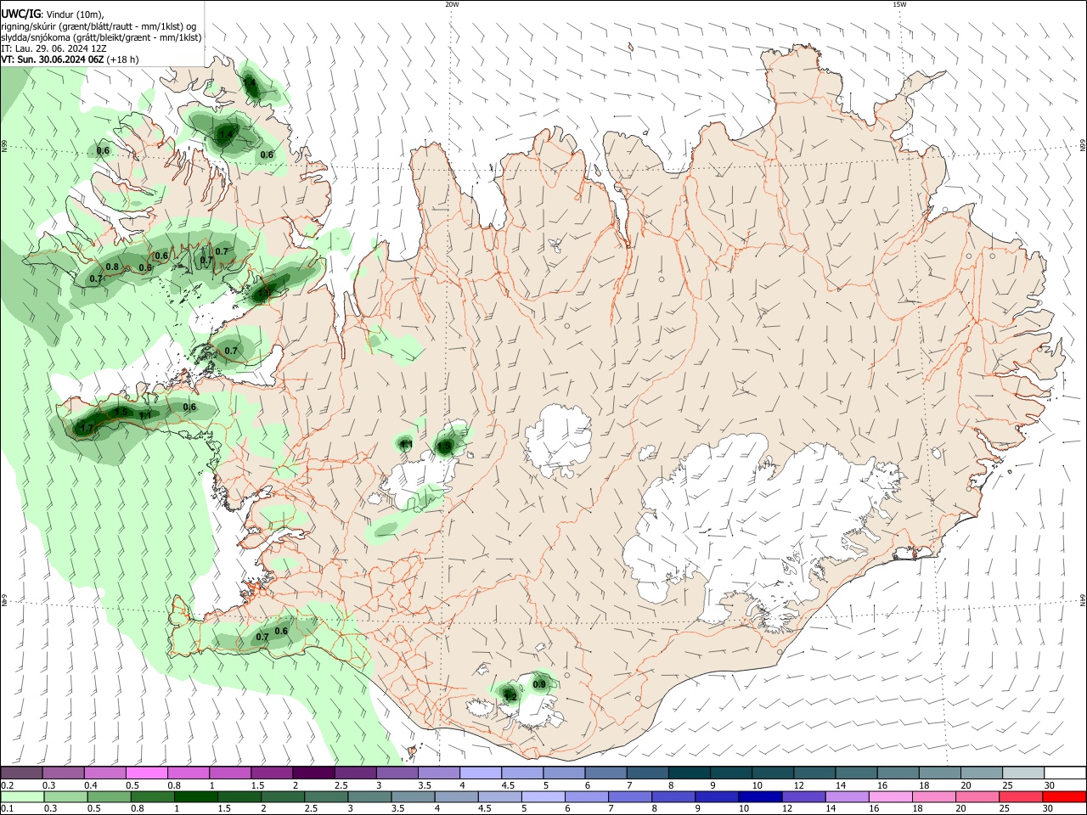Click the 2.2 precipitation value in the south

pos(510,696)
